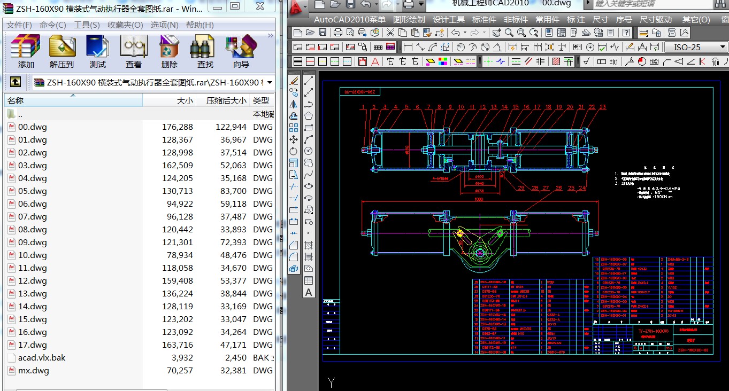Open the WinRAR 收藏夹(O) menu
The image size is (729, 391).
125,25
